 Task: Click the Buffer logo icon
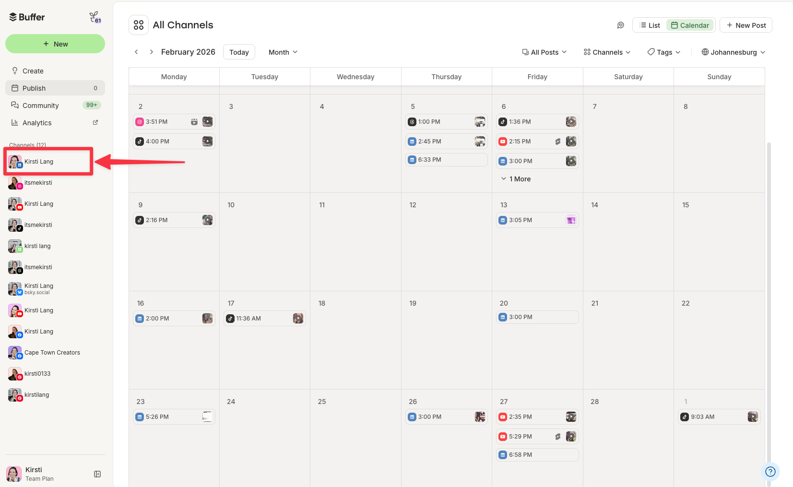[x=12, y=16]
